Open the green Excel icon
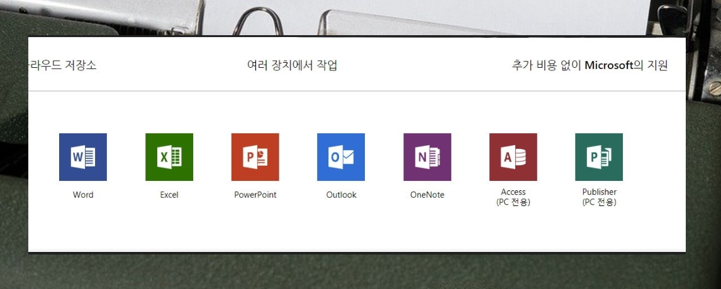The width and height of the screenshot is (721, 289). (169, 157)
